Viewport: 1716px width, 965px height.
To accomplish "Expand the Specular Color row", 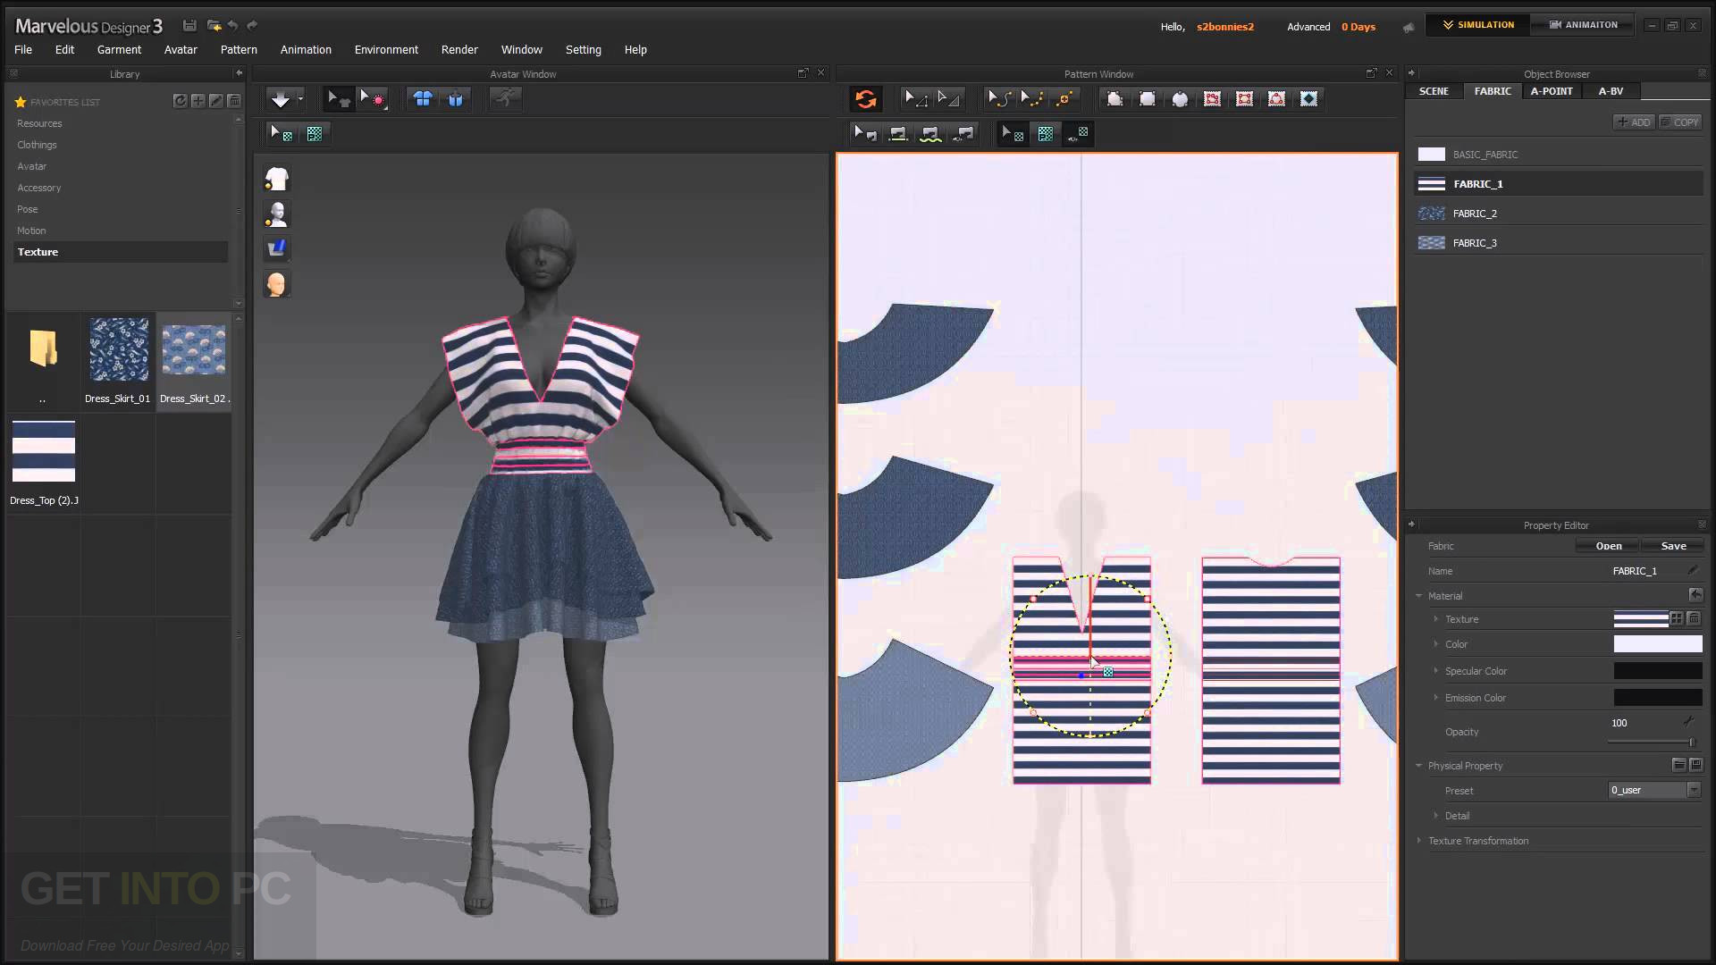I will (1436, 671).
